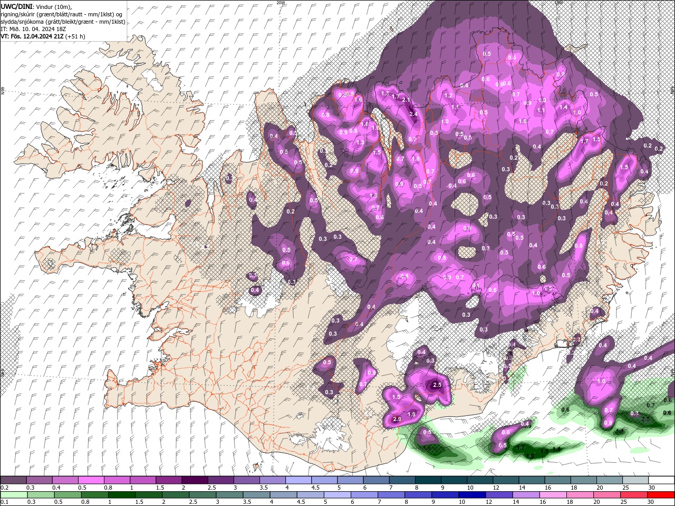
Task: Select the snow scale swatch labelled 0.4
Action: (65, 480)
